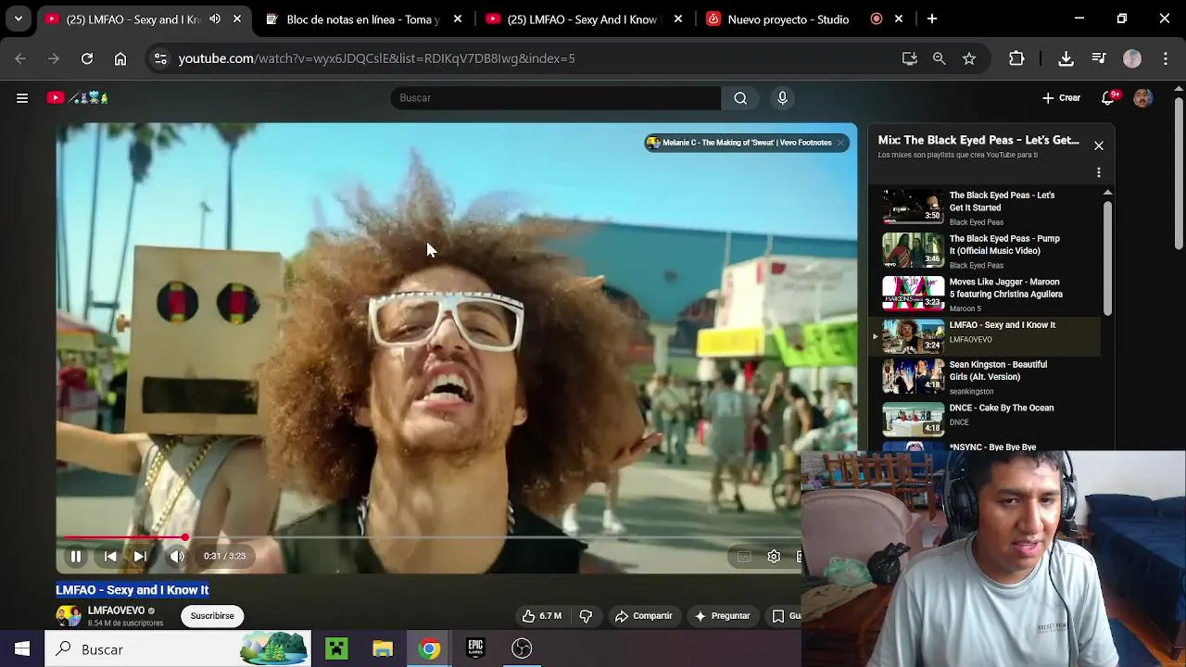This screenshot has height=667, width=1186.
Task: Open File Explorer from taskbar
Action: 383,649
